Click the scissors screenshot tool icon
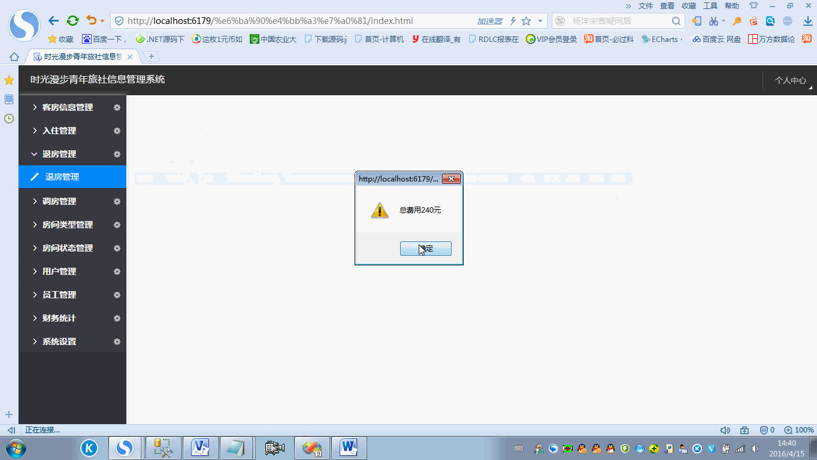The height and width of the screenshot is (460, 817). 713,21
